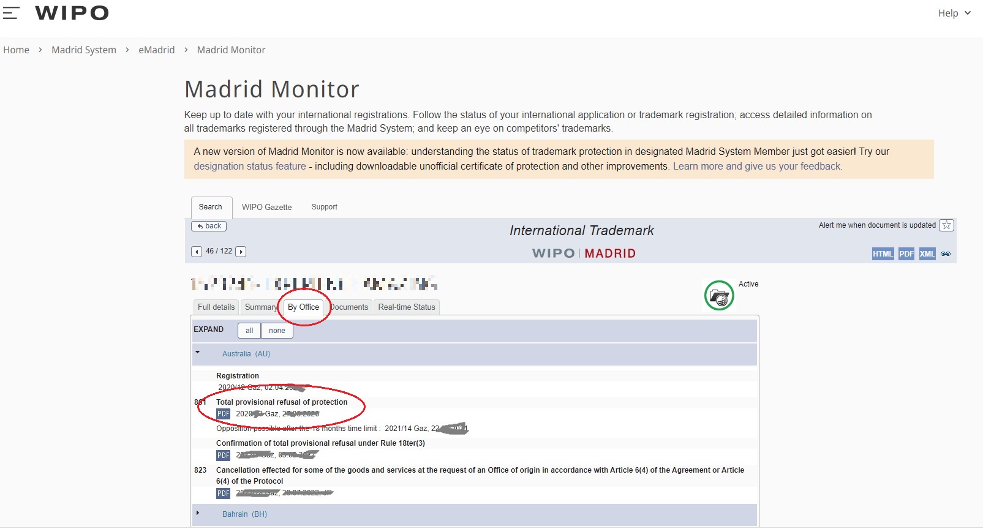Open the hamburger menu next to WIPO

11,13
